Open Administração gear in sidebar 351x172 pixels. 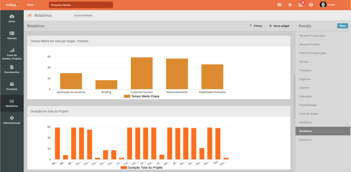coord(12,120)
